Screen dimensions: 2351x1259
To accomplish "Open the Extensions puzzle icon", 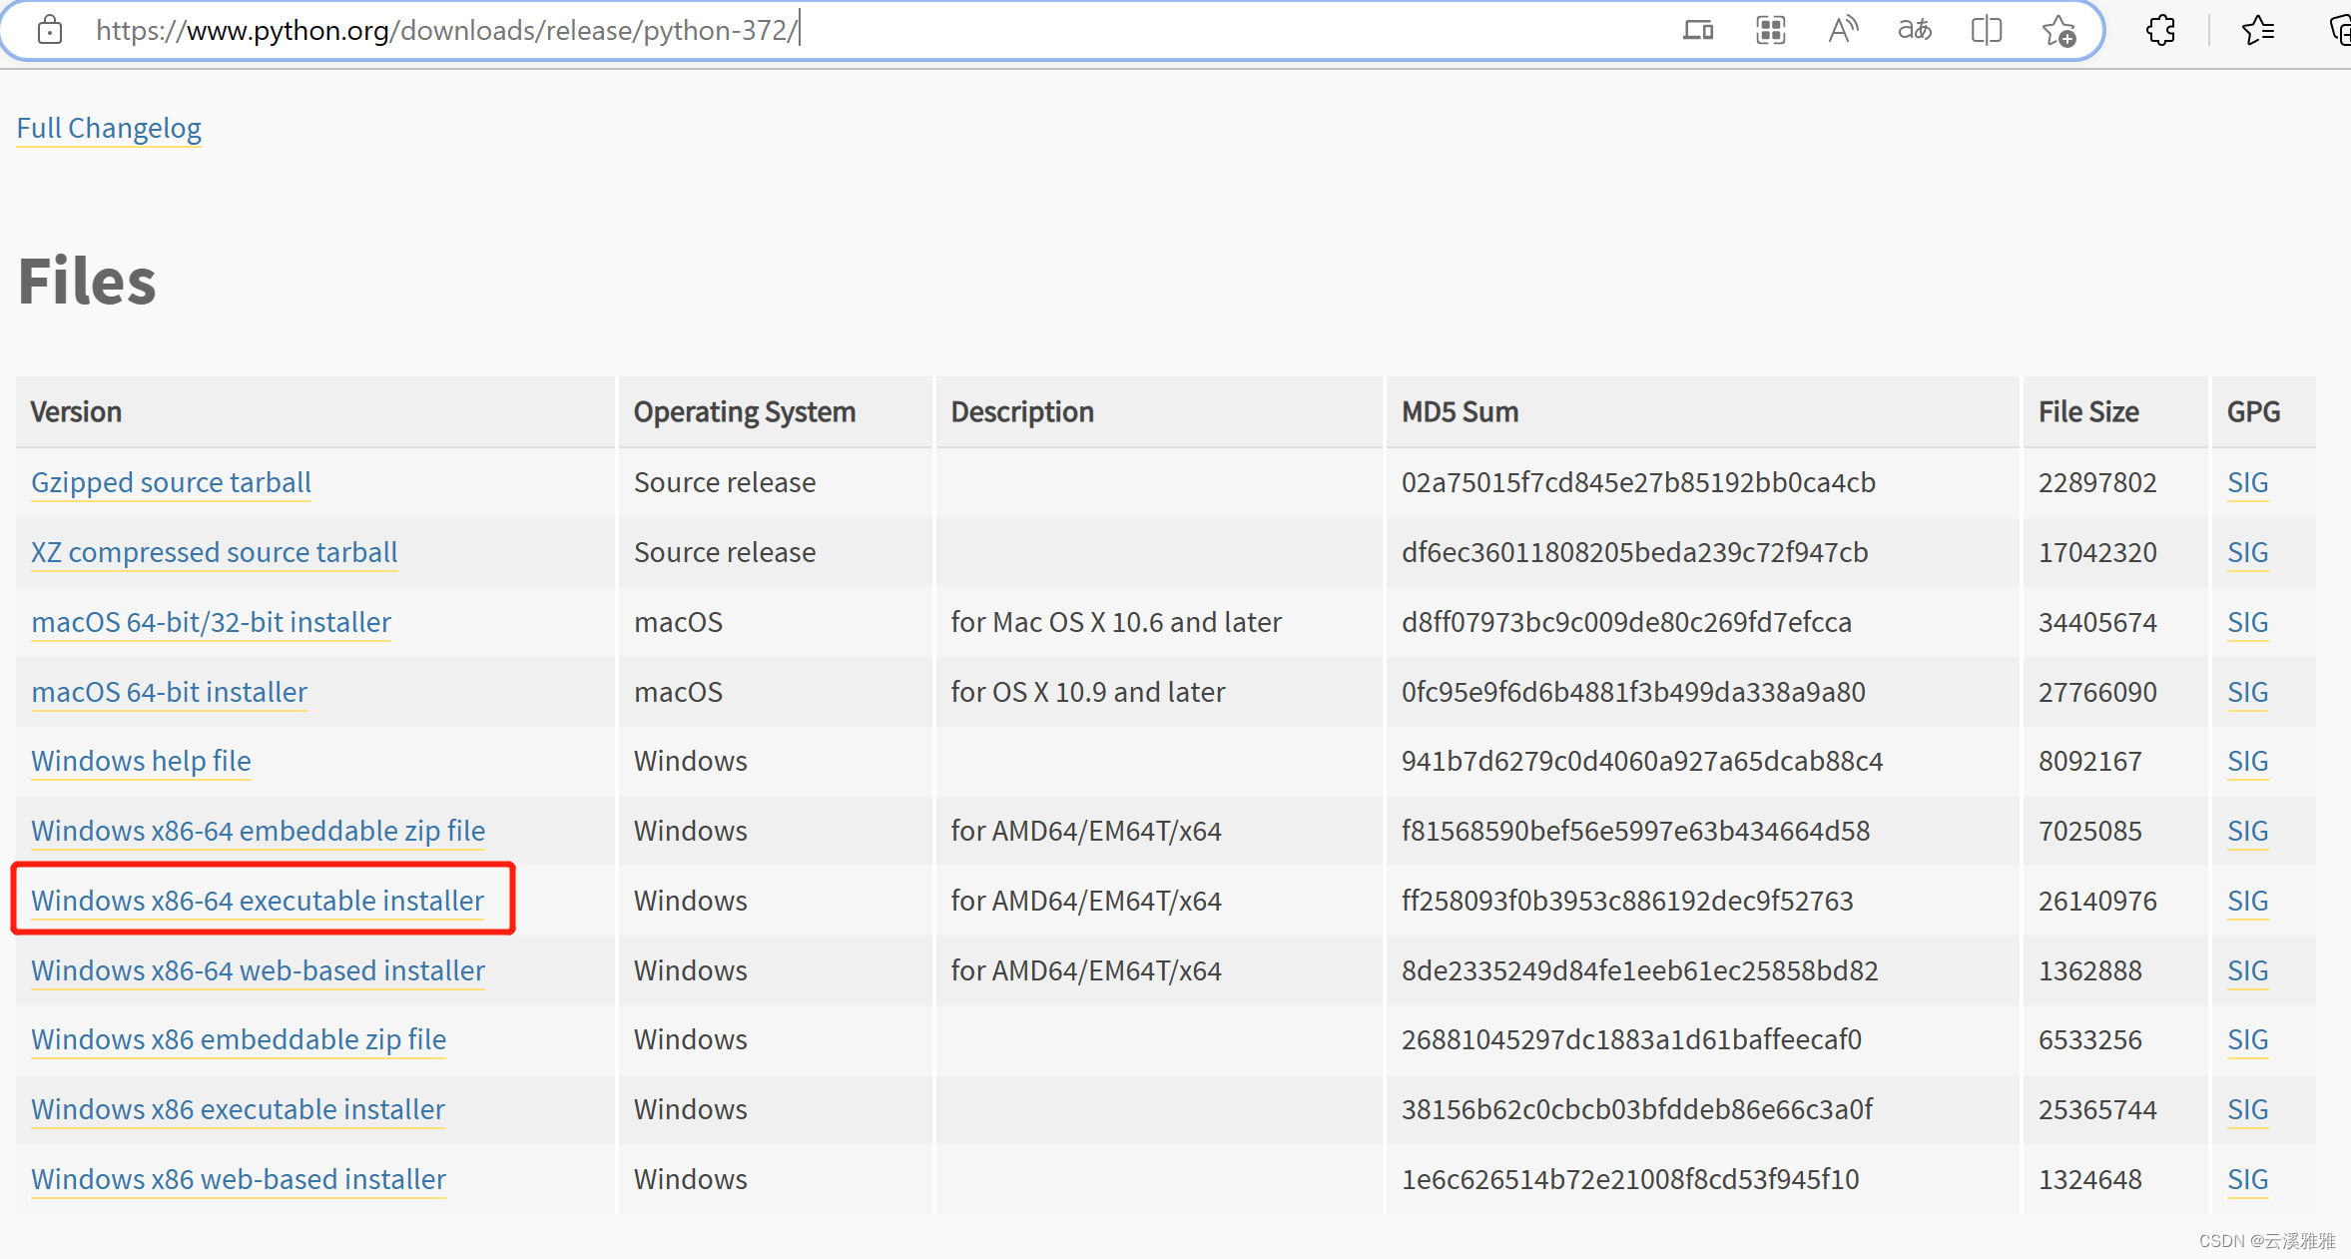I will 2160,30.
